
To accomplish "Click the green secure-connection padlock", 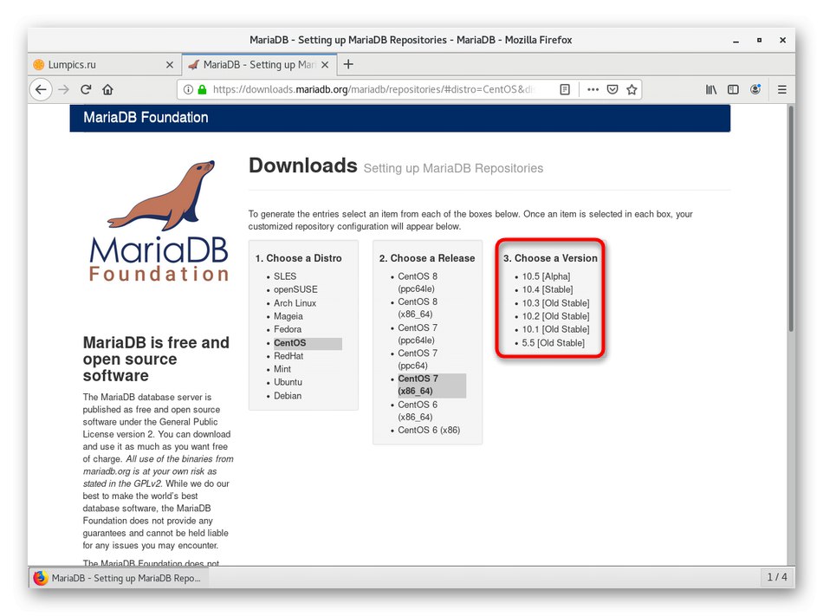I will pyautogui.click(x=202, y=90).
